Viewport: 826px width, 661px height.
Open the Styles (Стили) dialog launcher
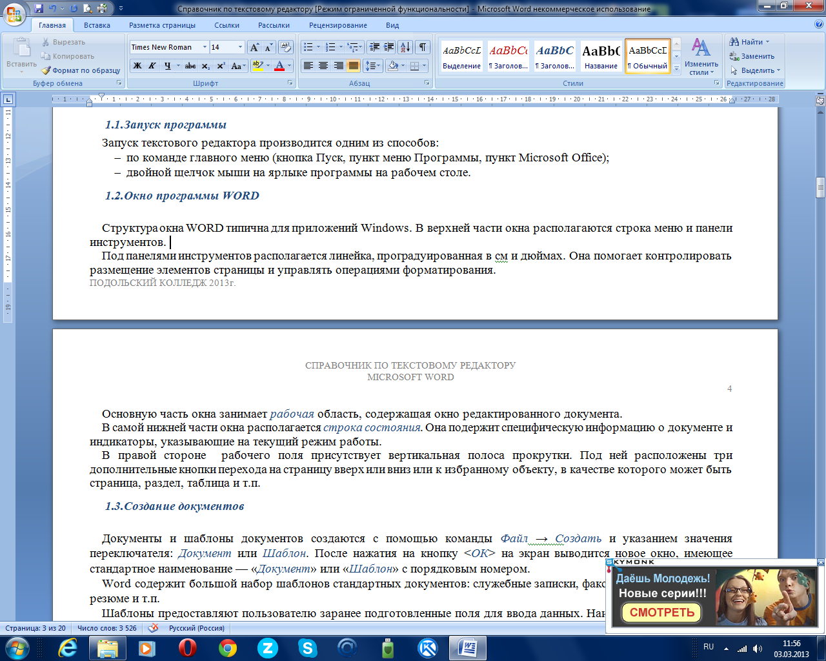717,83
